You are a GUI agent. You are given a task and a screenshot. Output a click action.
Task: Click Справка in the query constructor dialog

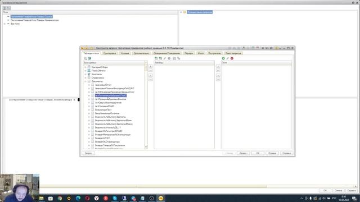tap(286, 153)
